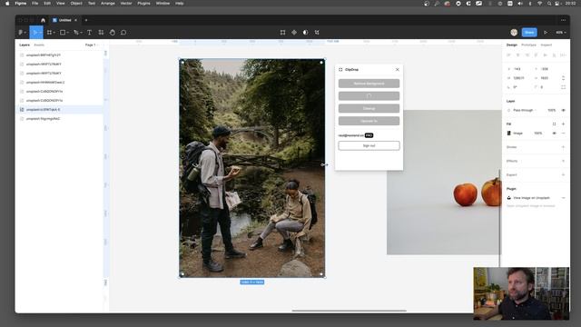This screenshot has width=581, height=327.
Task: Select the Untitled file tab
Action: (x=64, y=20)
